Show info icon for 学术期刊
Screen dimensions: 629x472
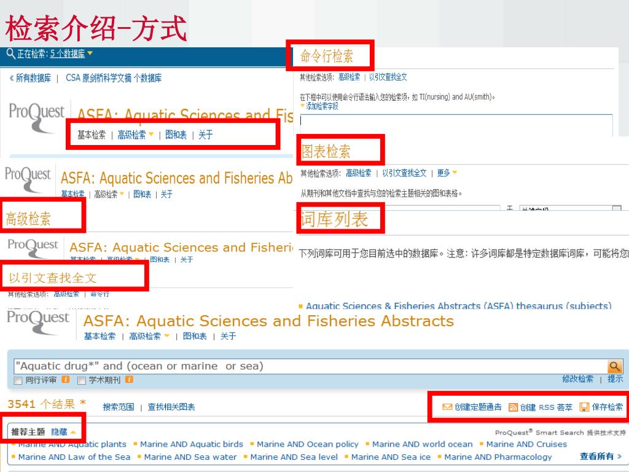(x=129, y=379)
